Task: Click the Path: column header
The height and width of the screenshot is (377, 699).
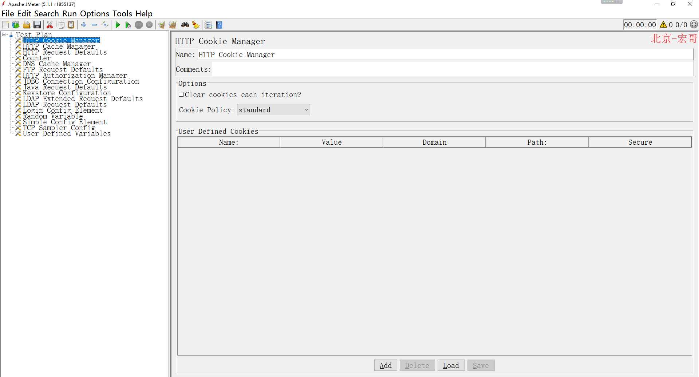Action: coord(537,142)
